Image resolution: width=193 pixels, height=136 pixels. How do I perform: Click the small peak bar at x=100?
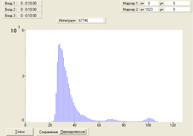(x=148, y=120)
